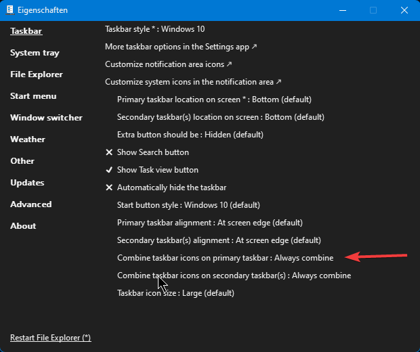Switch to the System tray section
Image resolution: width=420 pixels, height=352 pixels.
pos(35,53)
